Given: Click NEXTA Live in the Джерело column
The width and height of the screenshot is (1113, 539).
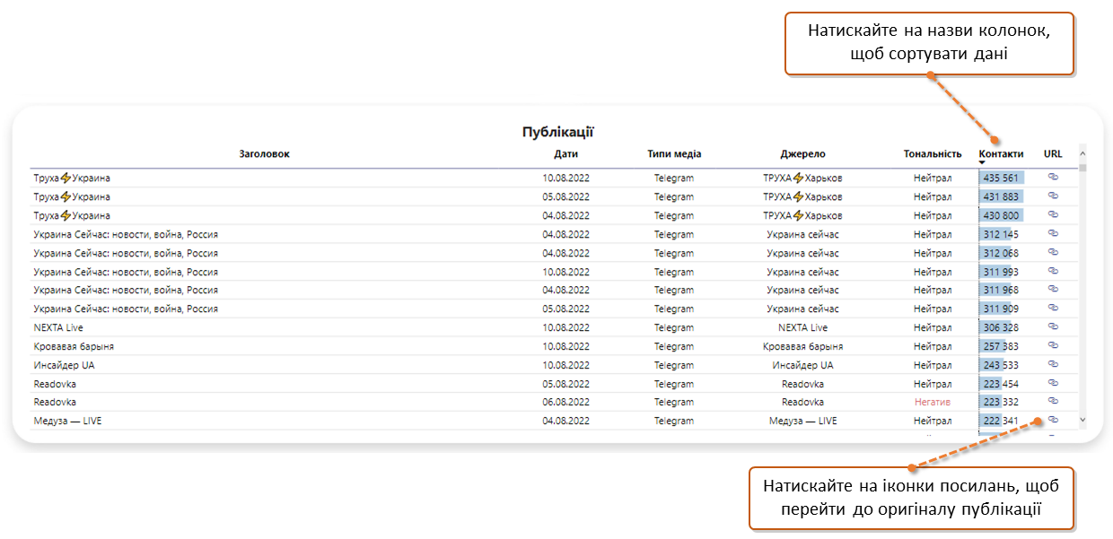Looking at the screenshot, I should 802,328.
